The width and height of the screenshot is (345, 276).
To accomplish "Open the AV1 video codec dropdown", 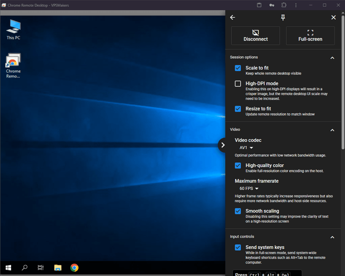I will (246, 148).
